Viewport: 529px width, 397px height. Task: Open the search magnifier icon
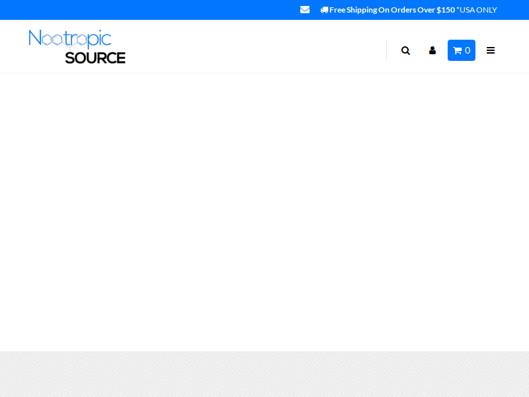point(405,51)
